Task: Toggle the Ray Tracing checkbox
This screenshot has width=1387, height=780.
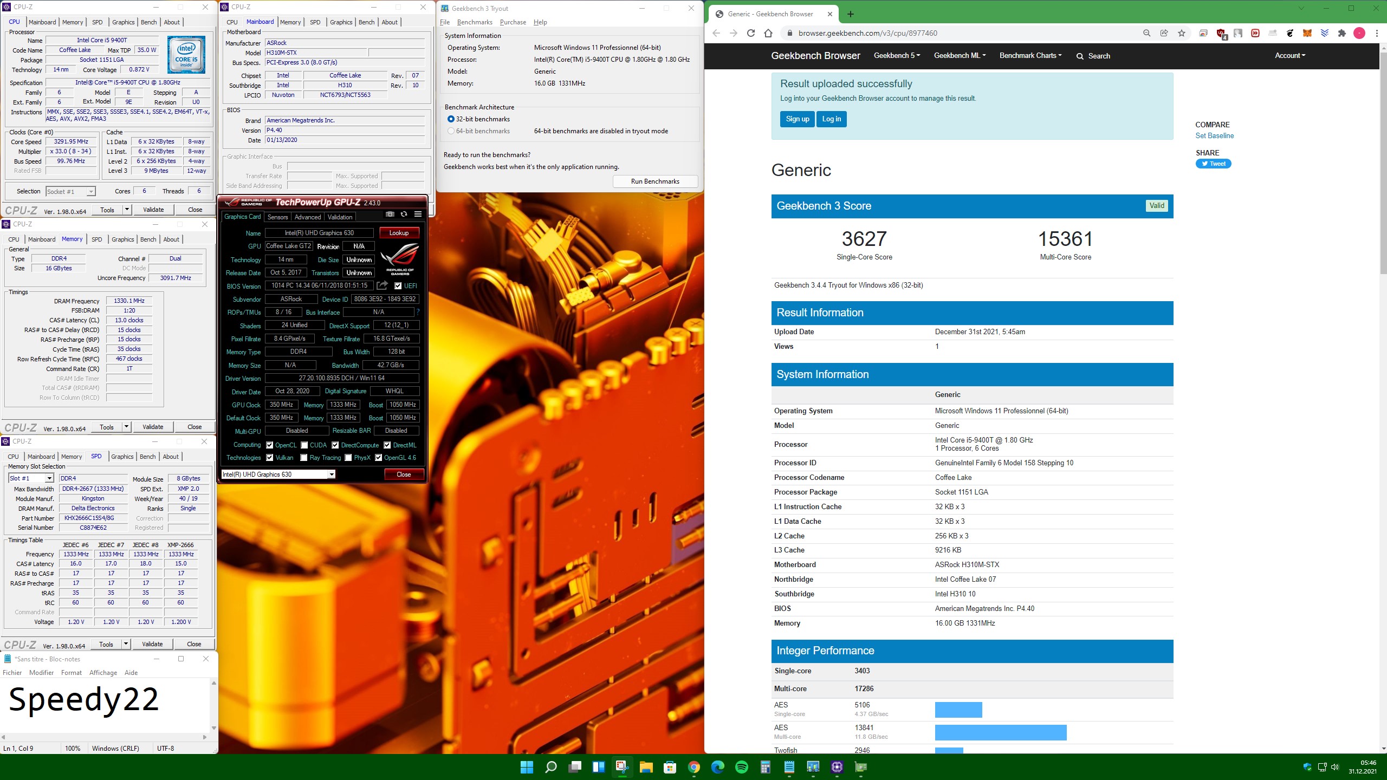Action: (304, 458)
